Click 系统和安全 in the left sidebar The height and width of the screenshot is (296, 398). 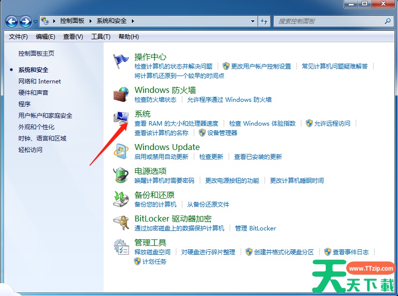click(33, 70)
